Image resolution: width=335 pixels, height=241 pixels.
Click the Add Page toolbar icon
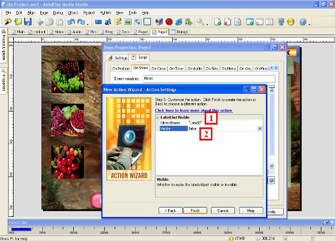tap(217, 22)
